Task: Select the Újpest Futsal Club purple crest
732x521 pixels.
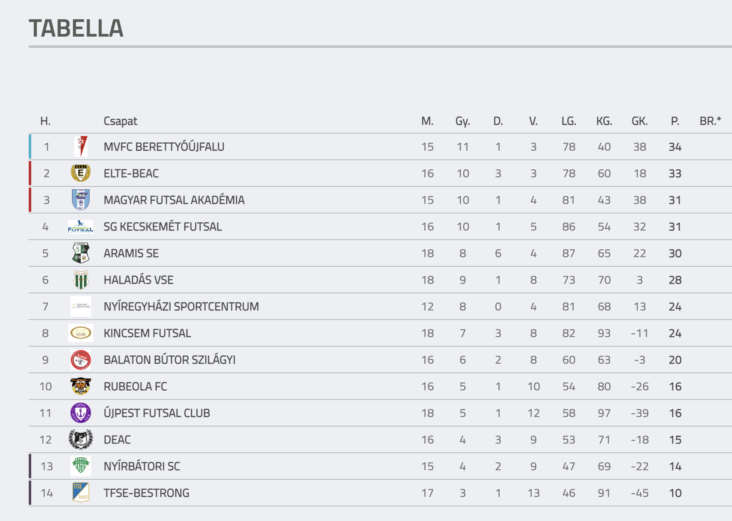Action: coord(81,413)
